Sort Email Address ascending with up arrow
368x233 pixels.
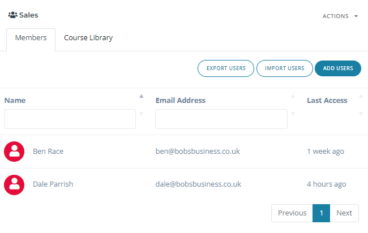click(x=293, y=96)
